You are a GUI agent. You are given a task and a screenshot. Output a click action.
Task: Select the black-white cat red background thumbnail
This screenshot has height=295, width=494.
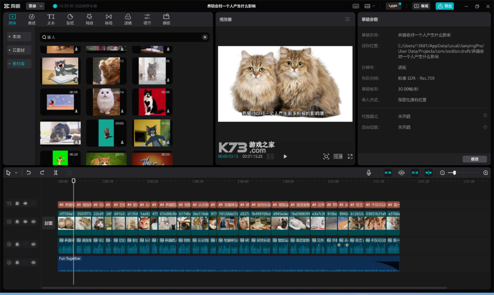152,102
